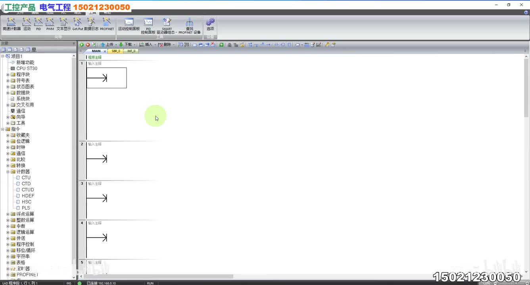The height and width of the screenshot is (285, 530).
Task: Select 通信 item under project
Action: tap(21, 111)
